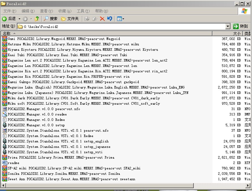Image resolution: width=252 pixels, height=191 pixels.
Task: Click size value 764,488 KB
Action: click(231, 44)
